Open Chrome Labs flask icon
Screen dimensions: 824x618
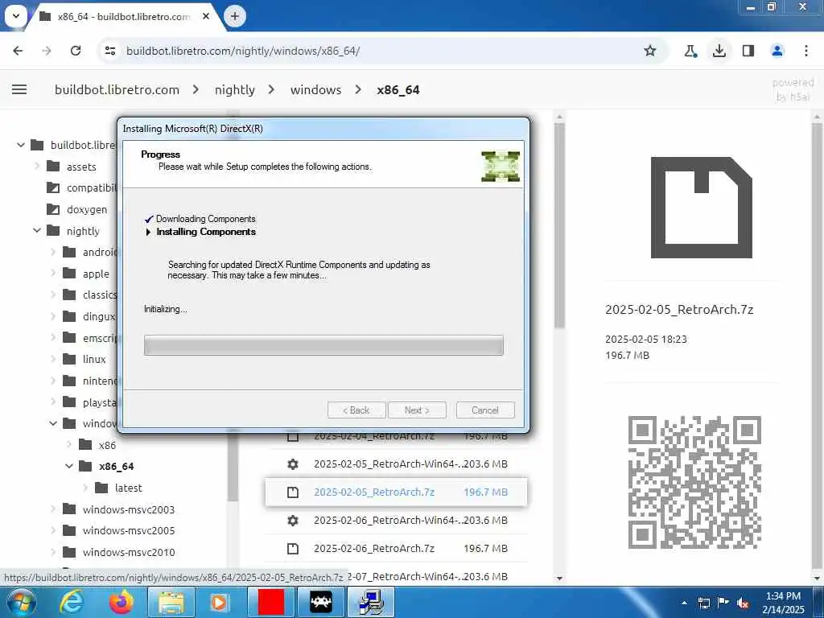[x=690, y=51]
